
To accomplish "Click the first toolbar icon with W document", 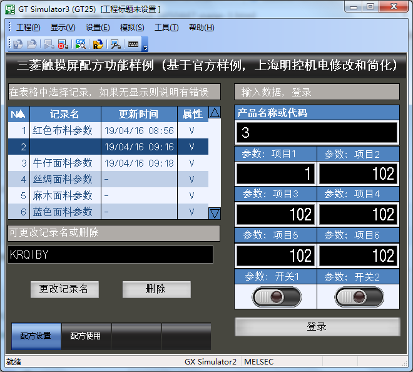I will (x=18, y=44).
